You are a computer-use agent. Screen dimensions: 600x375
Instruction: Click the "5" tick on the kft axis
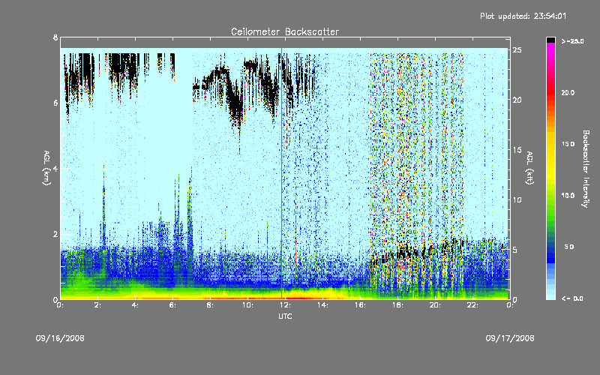tap(515, 250)
